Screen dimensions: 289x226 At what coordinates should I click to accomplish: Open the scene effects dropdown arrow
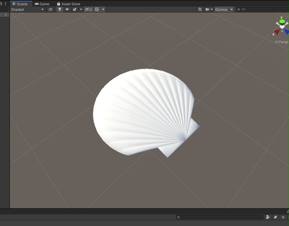(81, 9)
